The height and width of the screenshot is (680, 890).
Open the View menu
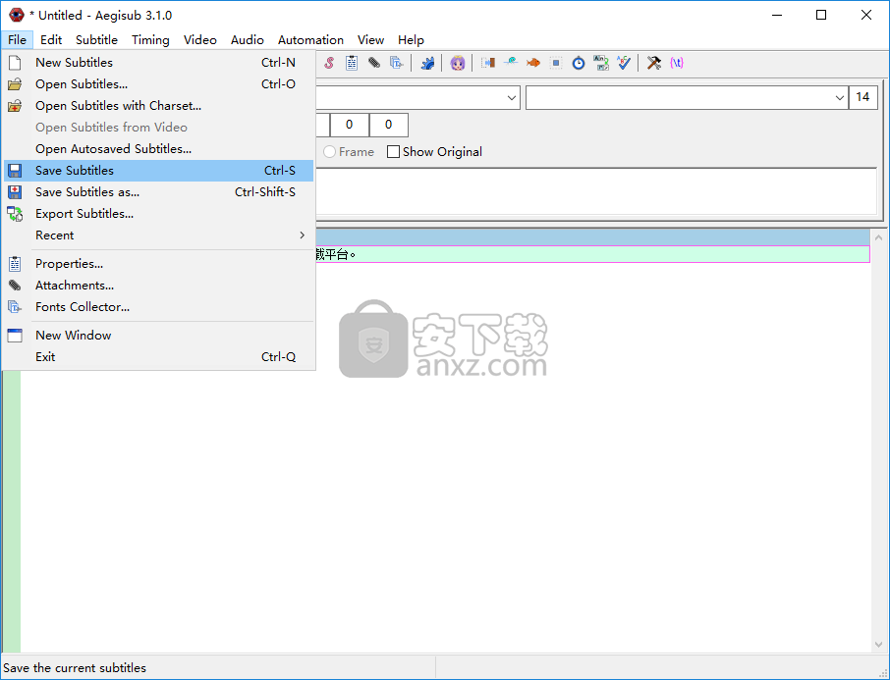coord(370,39)
